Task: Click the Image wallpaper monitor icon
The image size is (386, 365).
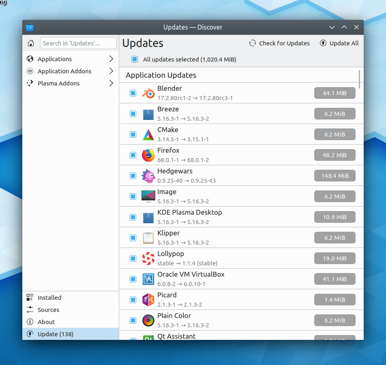Action: [x=148, y=196]
